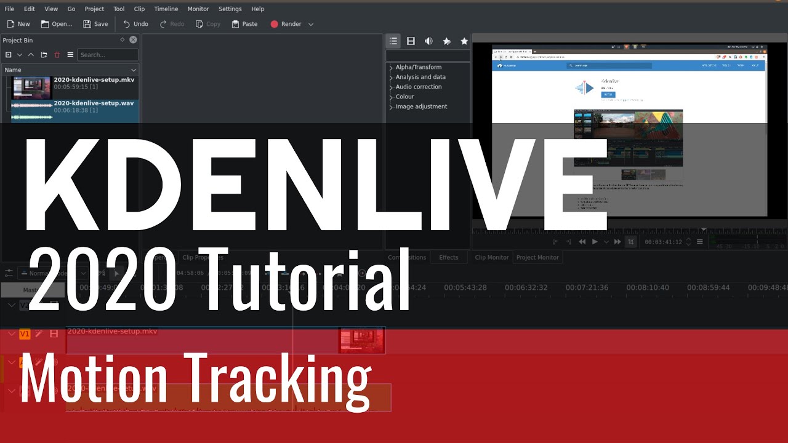Switch to the Project Monitor tab
Screen dimensions: 788x443
(x=537, y=257)
